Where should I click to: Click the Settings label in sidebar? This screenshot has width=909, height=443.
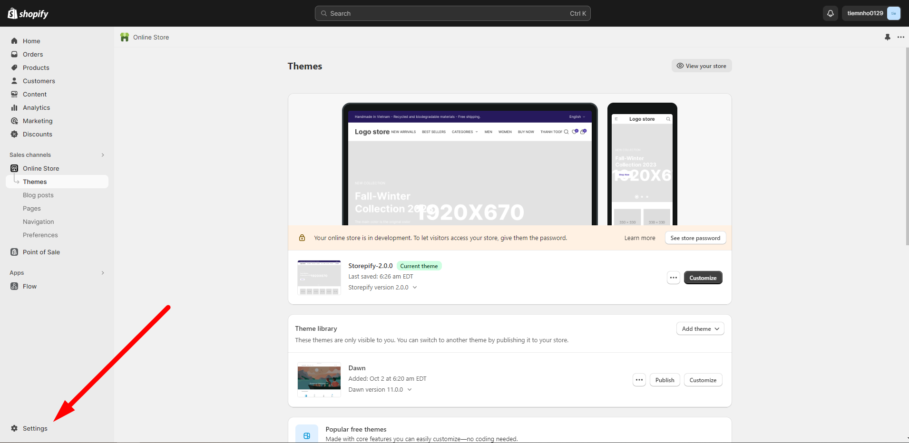coord(35,428)
